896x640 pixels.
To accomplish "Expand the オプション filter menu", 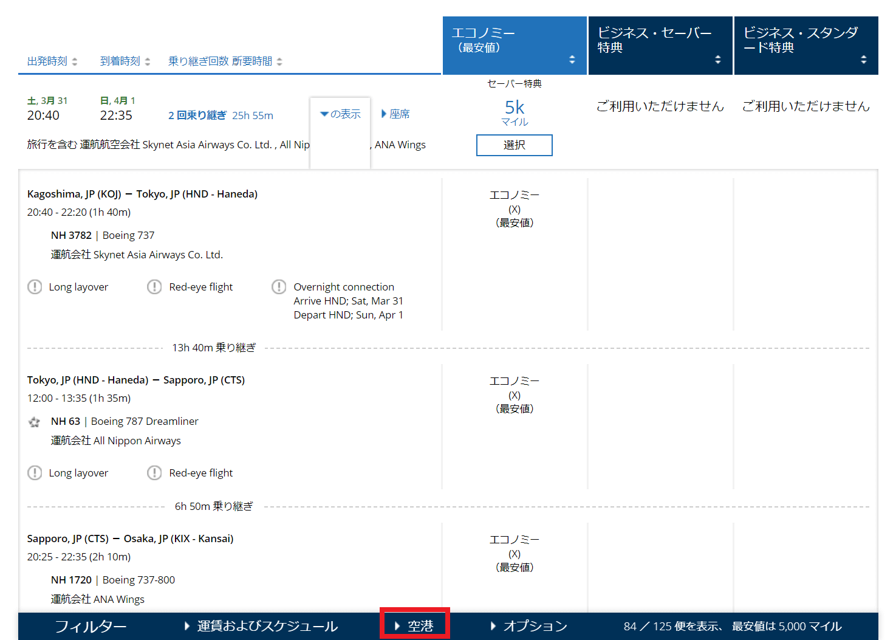I will pyautogui.click(x=529, y=626).
